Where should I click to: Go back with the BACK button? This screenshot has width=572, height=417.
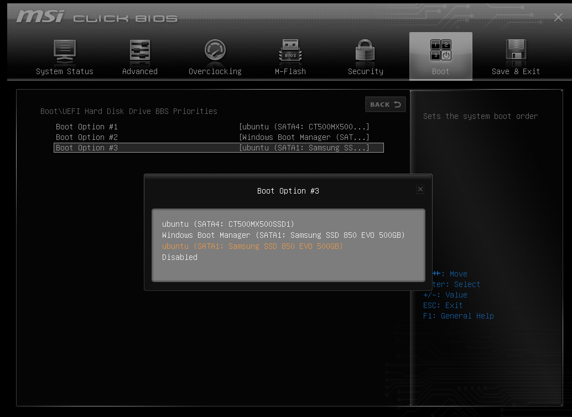pos(385,105)
